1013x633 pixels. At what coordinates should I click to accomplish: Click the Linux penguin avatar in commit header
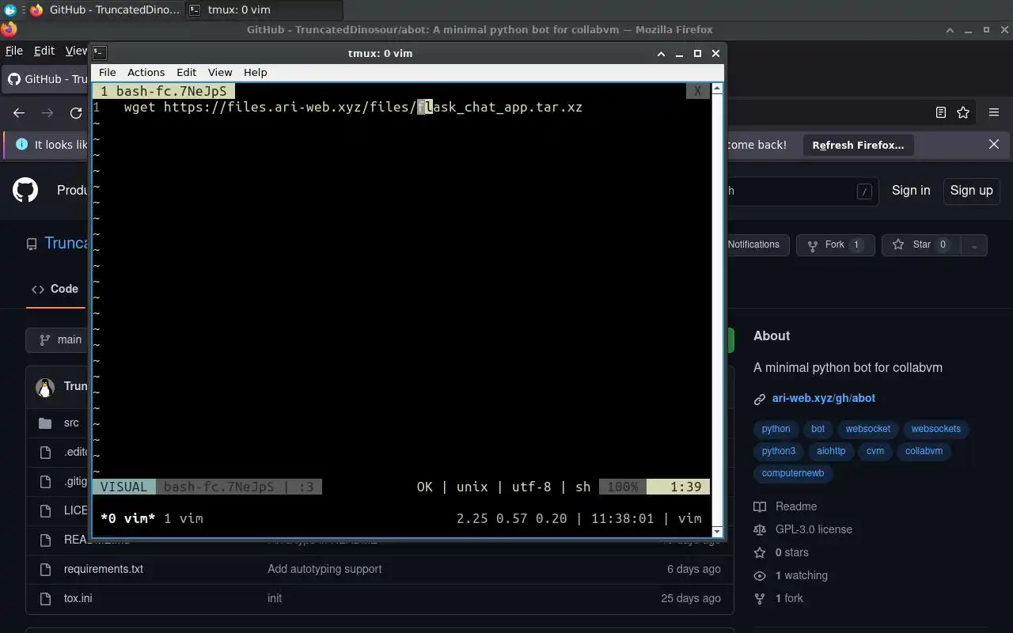(x=45, y=387)
